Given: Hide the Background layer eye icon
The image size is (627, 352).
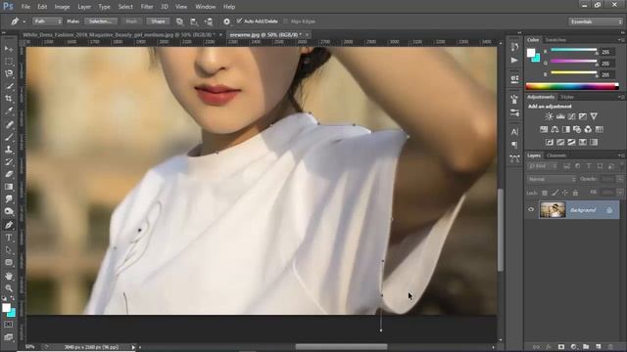Looking at the screenshot, I should (531, 209).
